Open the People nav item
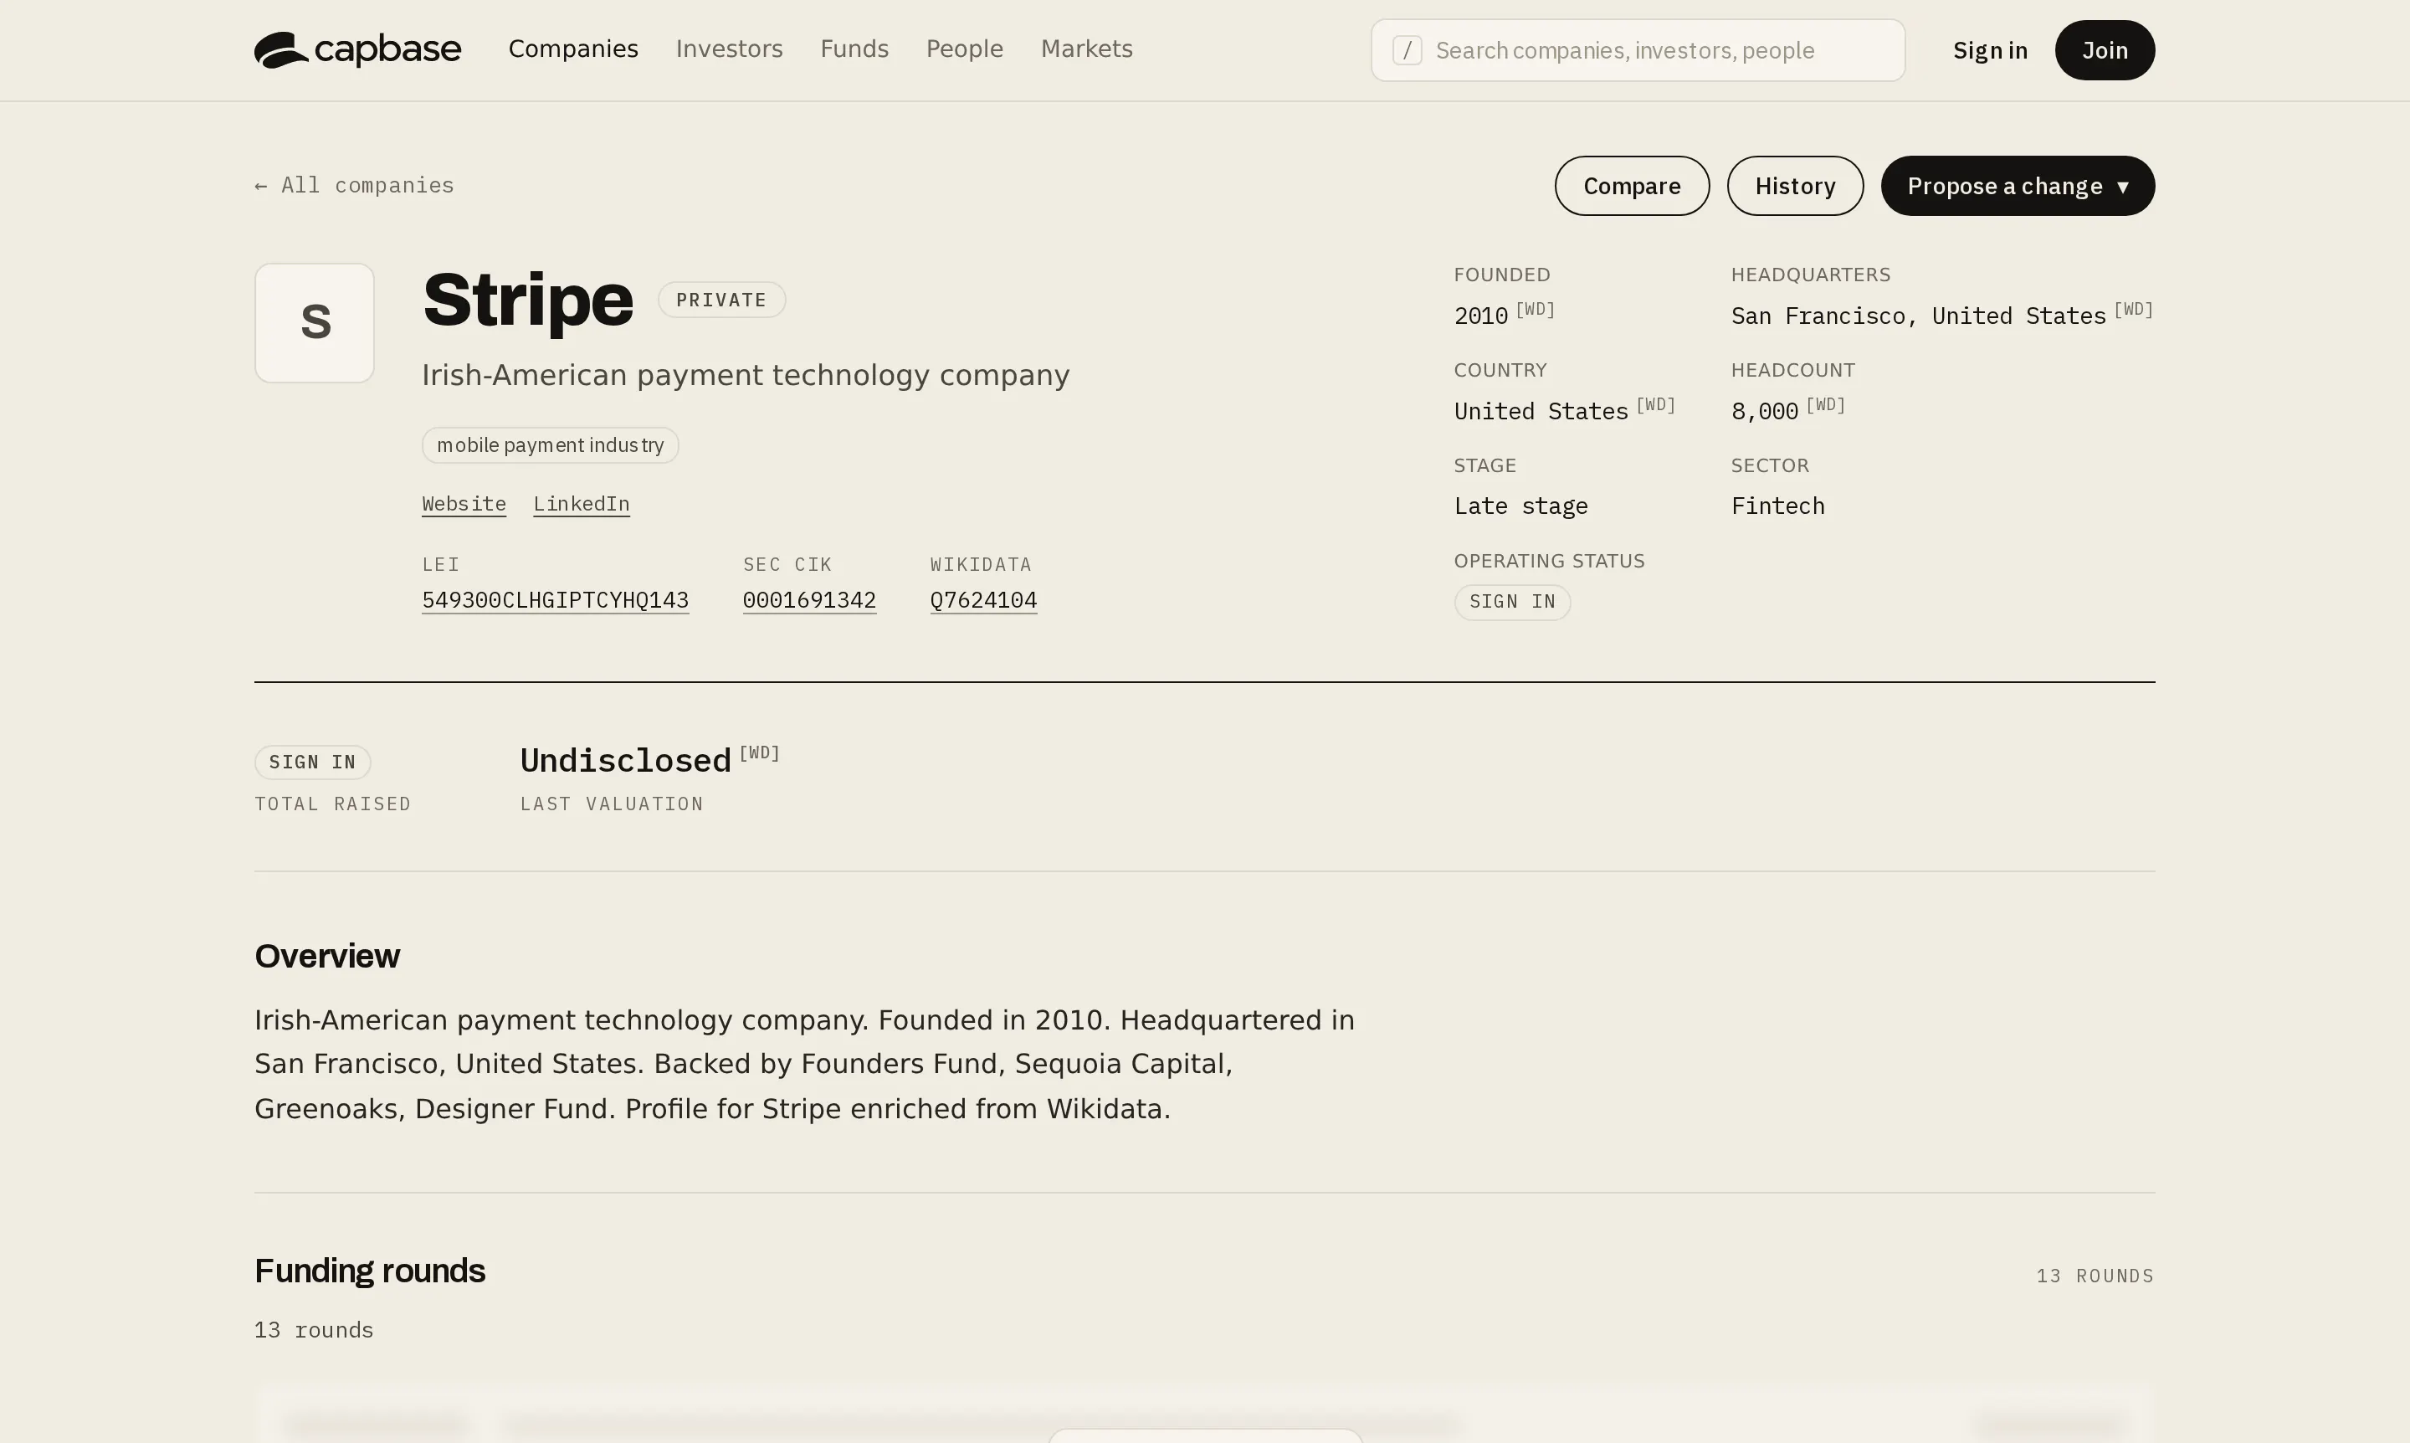 pos(964,49)
